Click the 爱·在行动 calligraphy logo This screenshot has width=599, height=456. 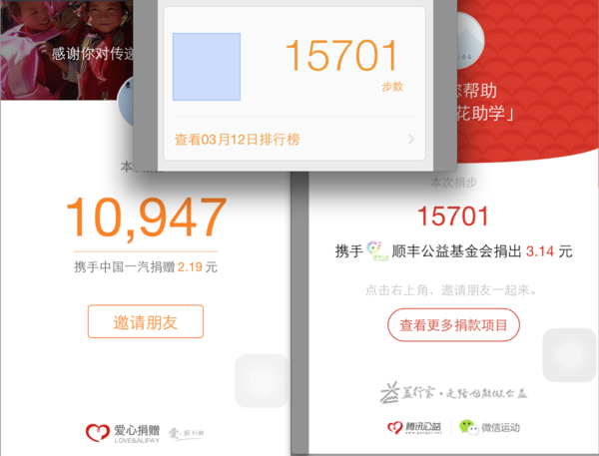[187, 433]
